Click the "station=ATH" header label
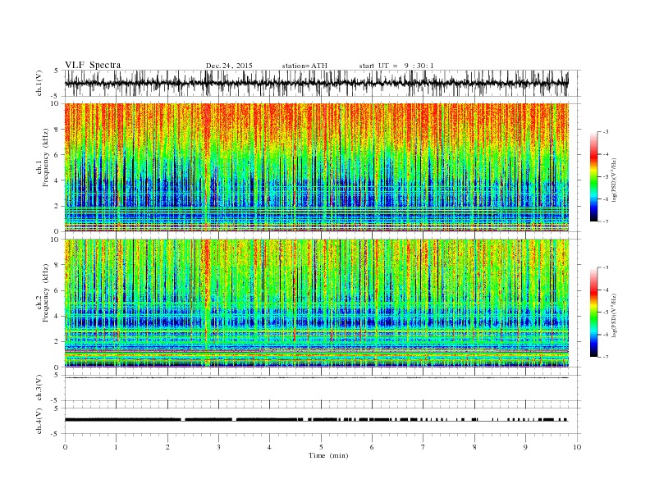The image size is (650, 502). click(304, 66)
